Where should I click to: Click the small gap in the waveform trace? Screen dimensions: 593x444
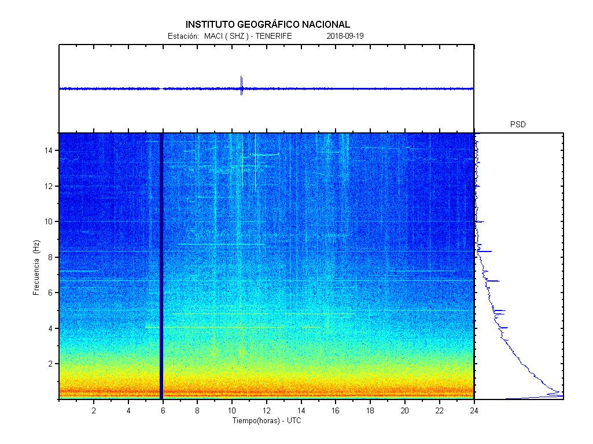pyautogui.click(x=161, y=88)
